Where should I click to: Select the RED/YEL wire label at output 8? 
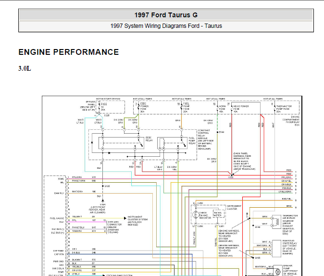[287, 199]
